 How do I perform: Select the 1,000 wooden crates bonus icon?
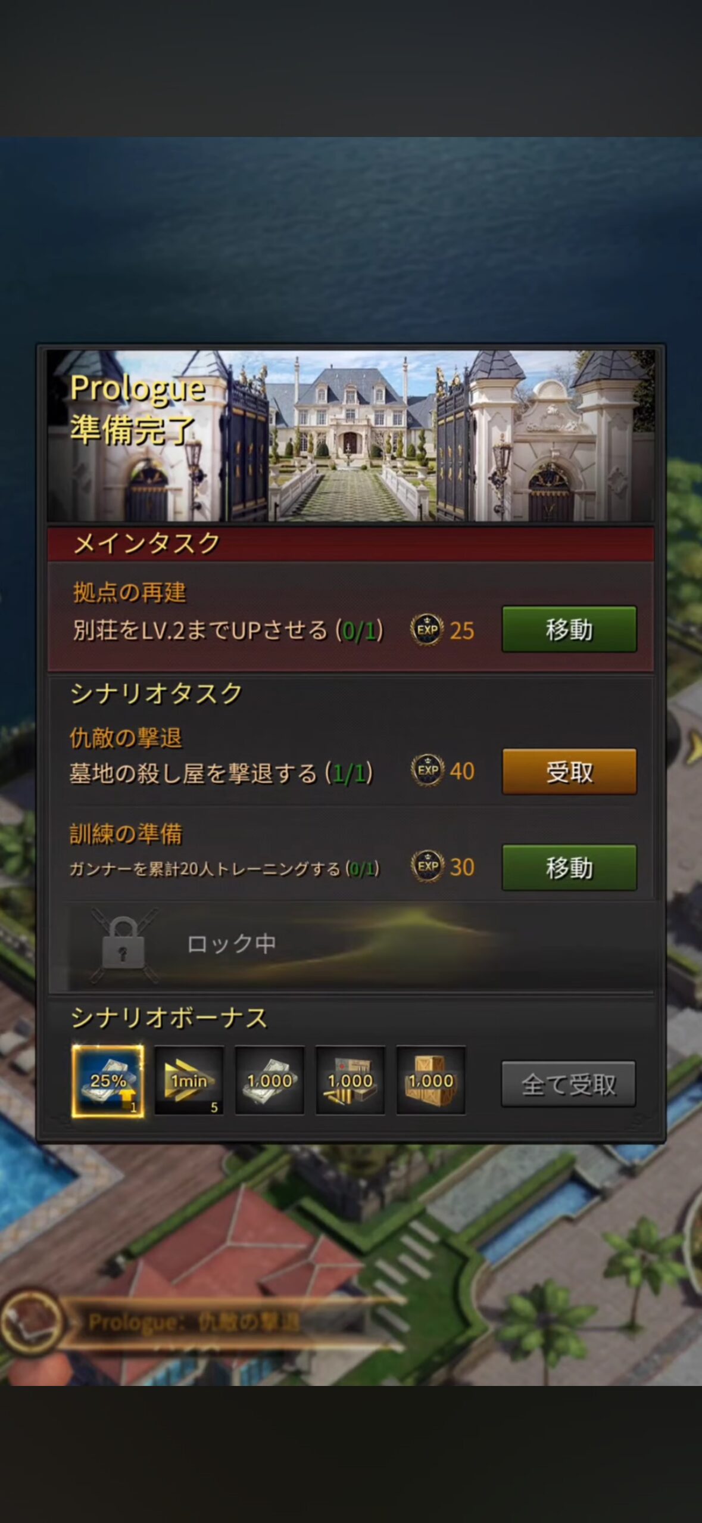click(x=430, y=1080)
